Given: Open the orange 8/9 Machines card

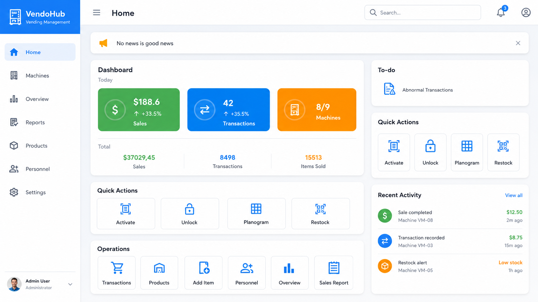Looking at the screenshot, I should pos(317,109).
